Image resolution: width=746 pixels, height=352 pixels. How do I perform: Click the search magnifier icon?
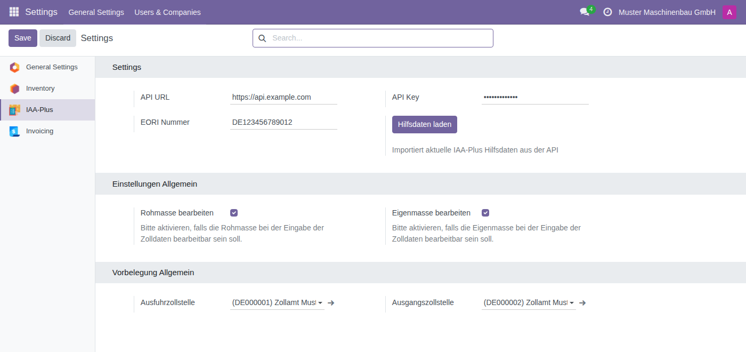262,38
